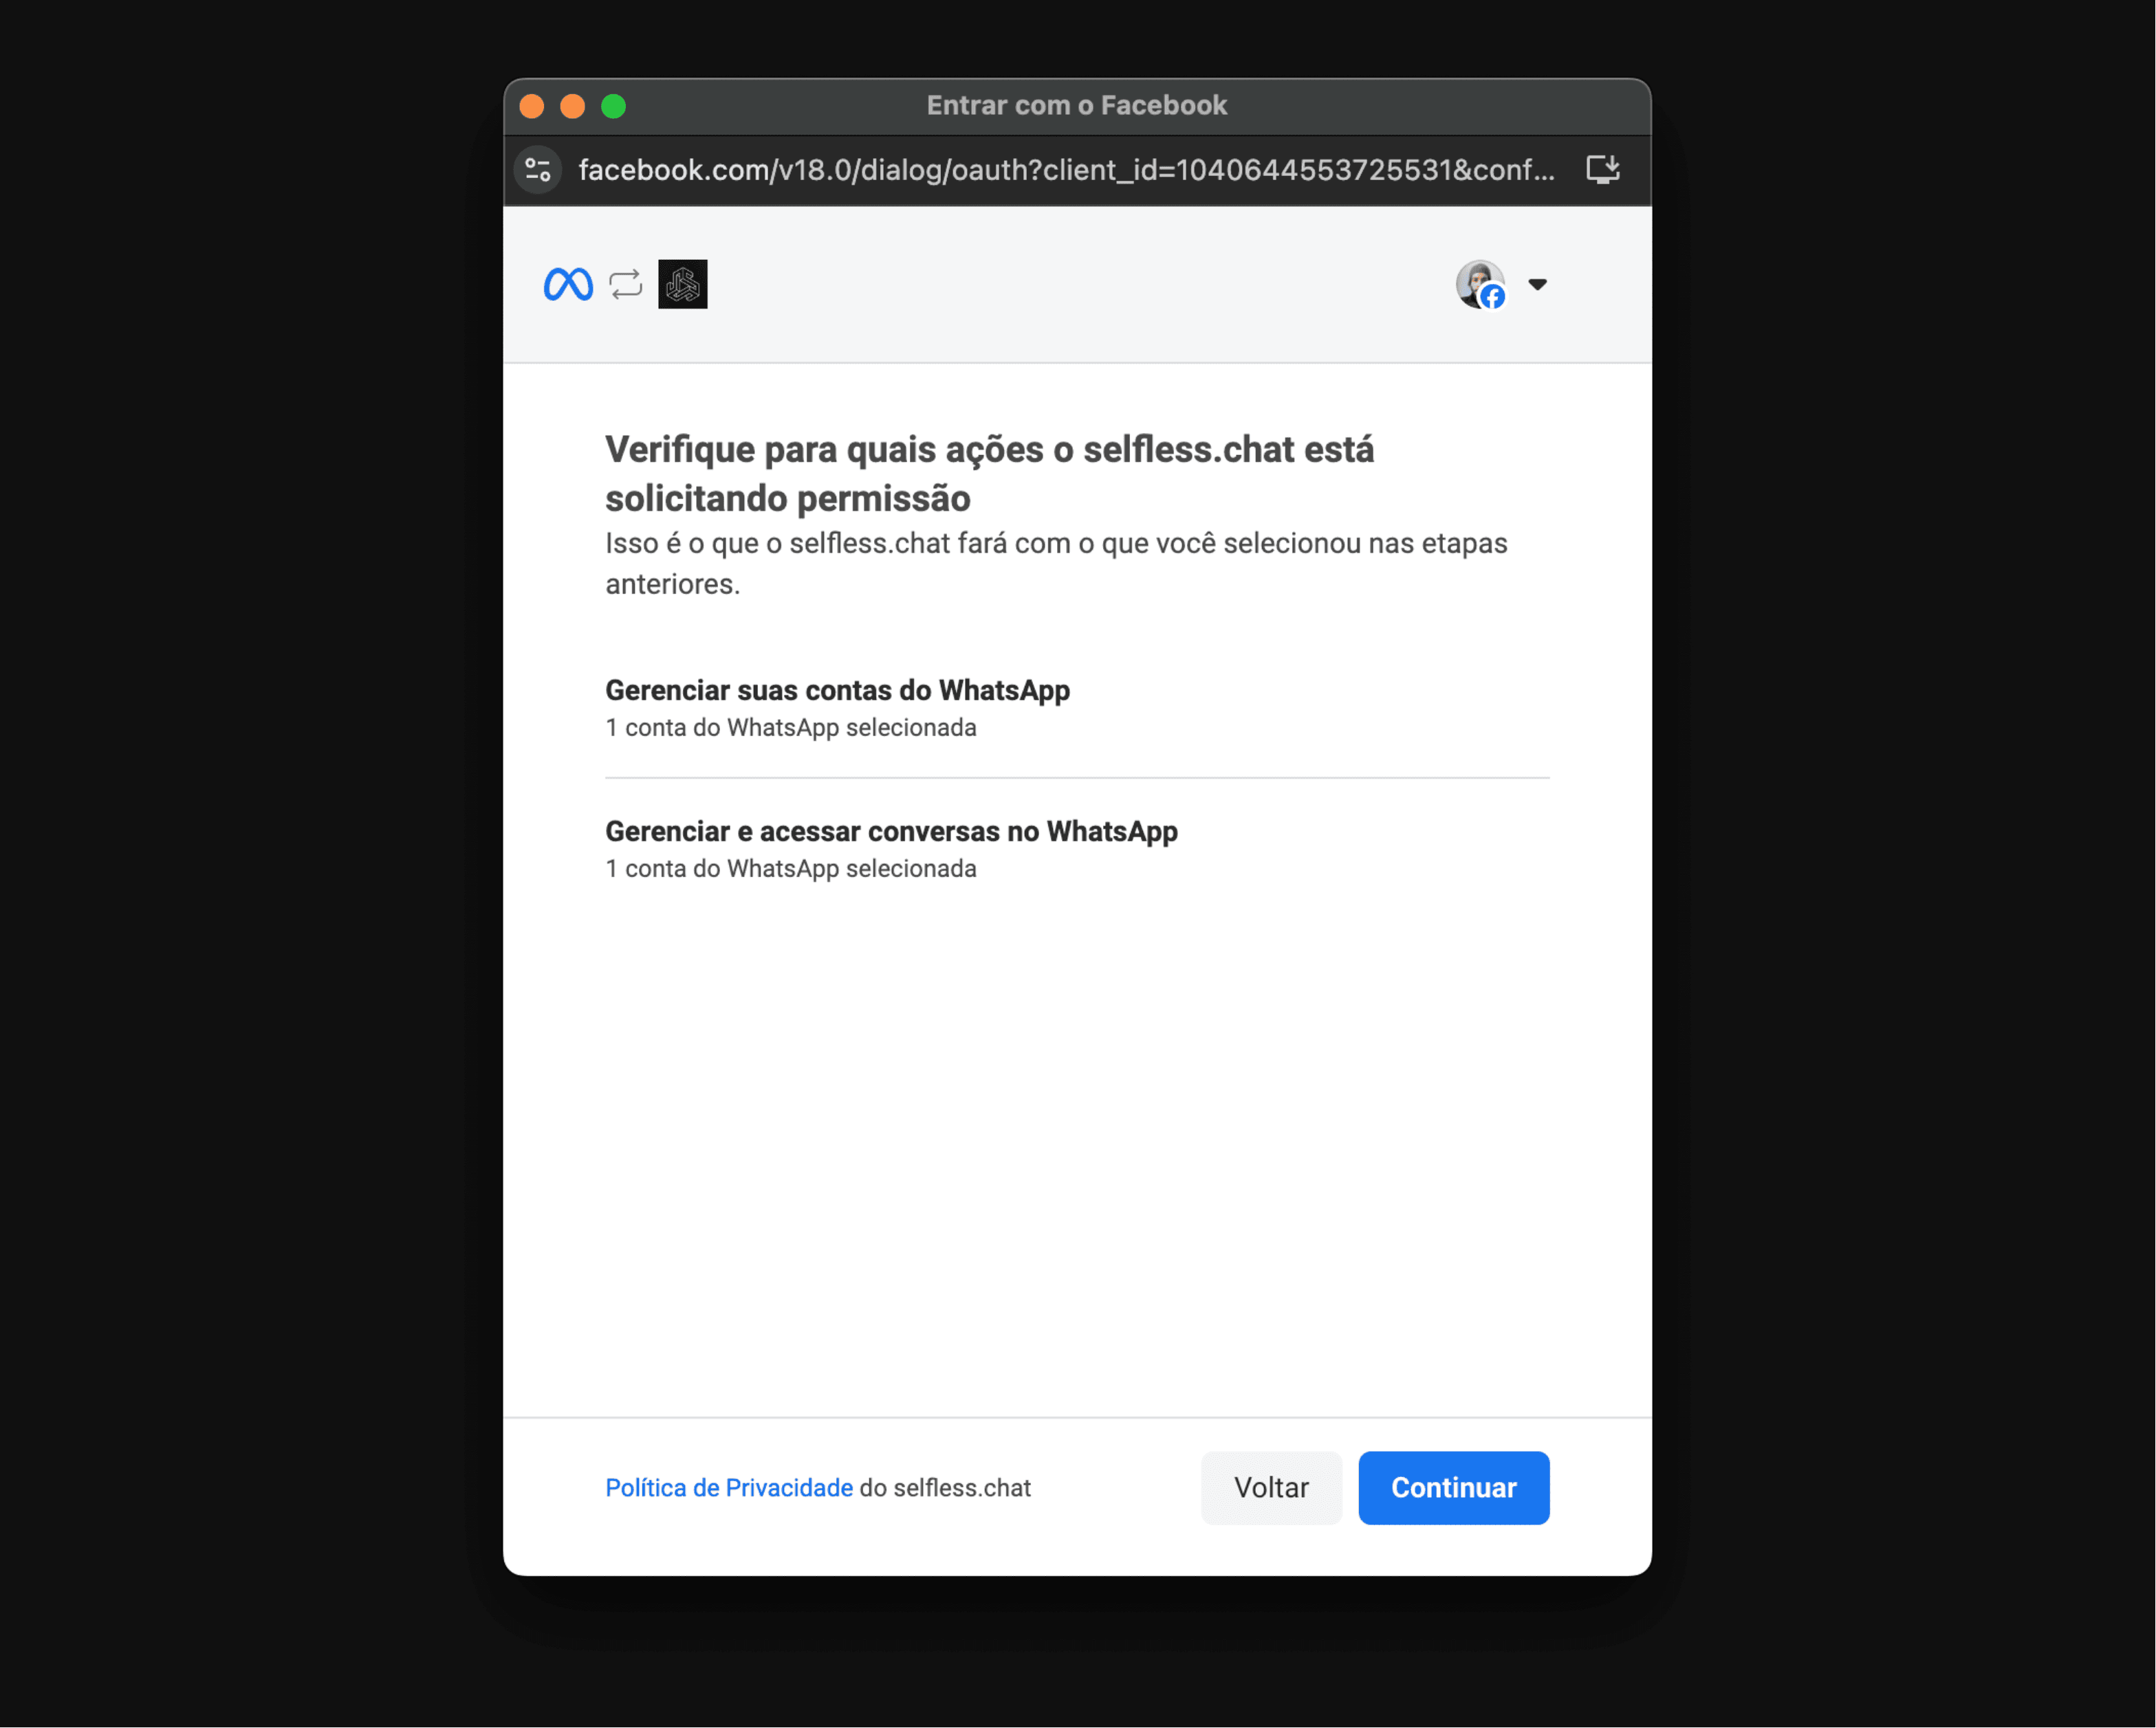2156x1728 pixels.
Task: Click the install app icon in address bar
Action: coord(1603,169)
